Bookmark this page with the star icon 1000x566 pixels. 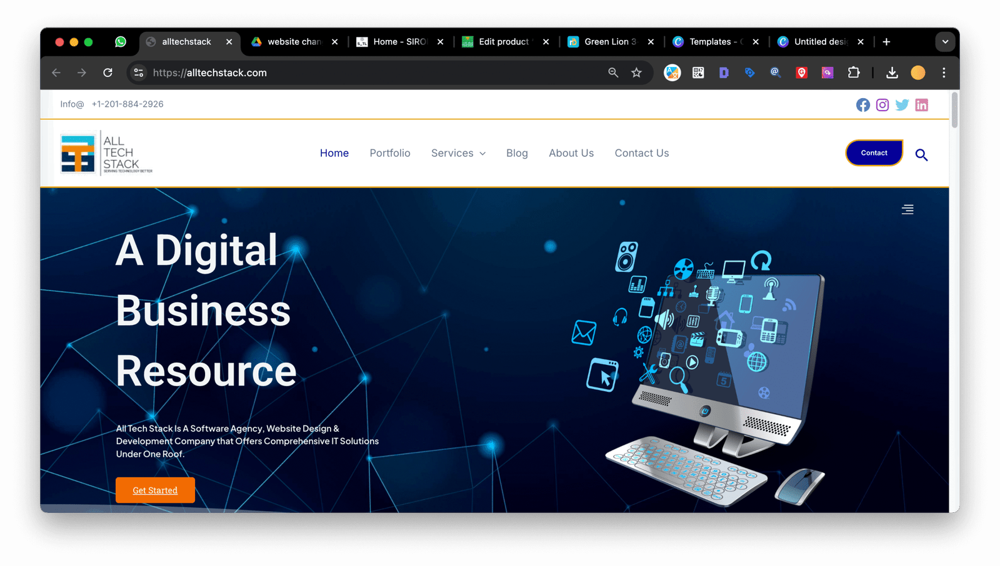pyautogui.click(x=636, y=72)
